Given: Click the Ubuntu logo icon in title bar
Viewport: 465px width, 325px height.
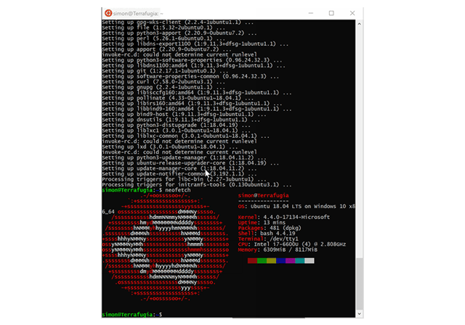Looking at the screenshot, I should (108, 13).
